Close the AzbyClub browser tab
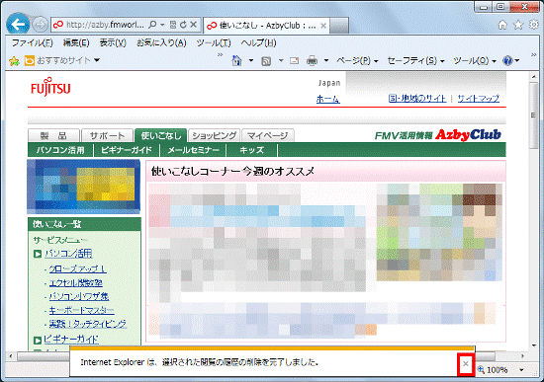This screenshot has width=544, height=382. pos(323,26)
